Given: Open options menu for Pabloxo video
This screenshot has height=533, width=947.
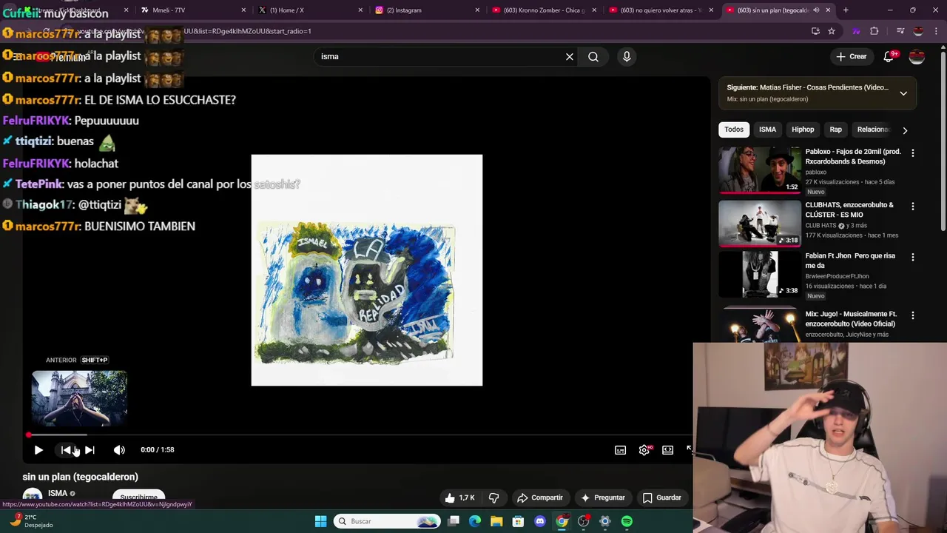Looking at the screenshot, I should click(912, 152).
